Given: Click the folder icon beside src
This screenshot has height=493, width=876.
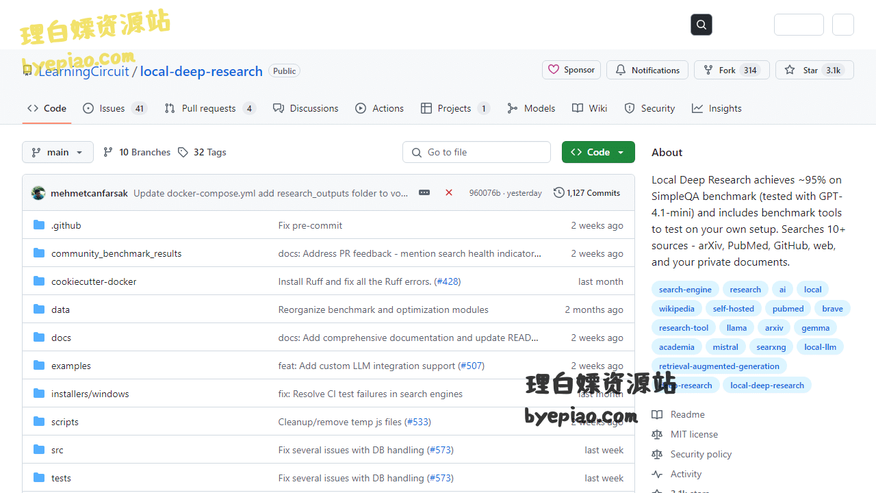Looking at the screenshot, I should (x=39, y=450).
